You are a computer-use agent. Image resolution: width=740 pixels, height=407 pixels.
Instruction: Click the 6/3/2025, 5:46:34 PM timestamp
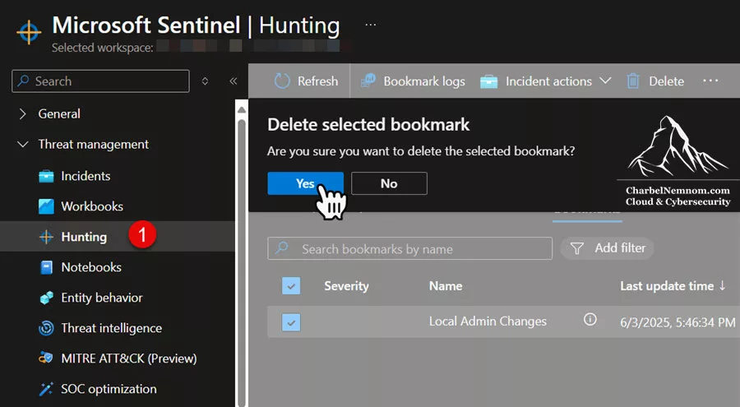tap(678, 322)
